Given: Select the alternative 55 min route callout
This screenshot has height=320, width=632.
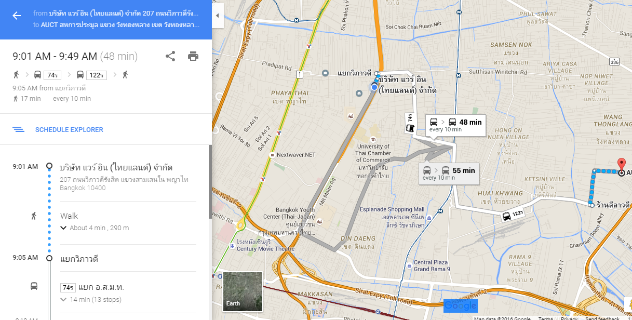Looking at the screenshot, I should coord(449,173).
